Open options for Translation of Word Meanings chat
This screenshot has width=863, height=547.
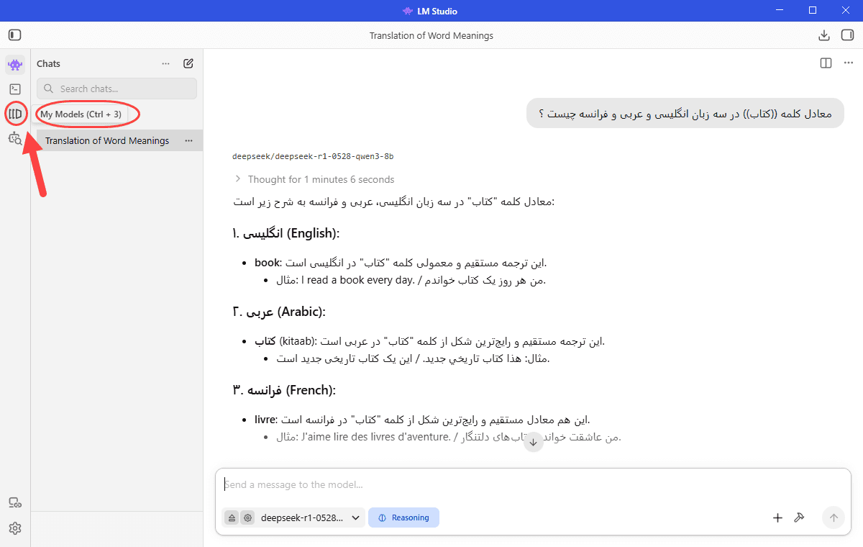point(188,140)
